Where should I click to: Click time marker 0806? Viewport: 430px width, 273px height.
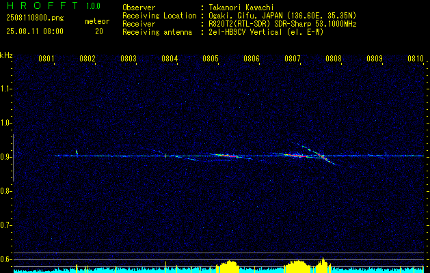click(252, 59)
